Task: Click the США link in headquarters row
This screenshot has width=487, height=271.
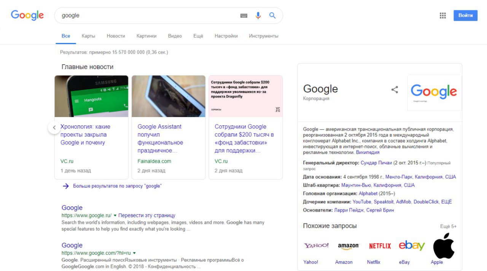Action: pyautogui.click(x=409, y=185)
